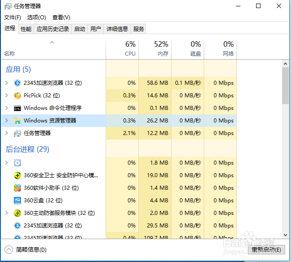
Task: Expand the 360主动防御服务模块 row
Action: (7, 213)
